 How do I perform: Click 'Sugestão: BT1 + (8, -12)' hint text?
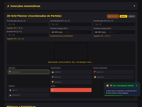click(16, 39)
